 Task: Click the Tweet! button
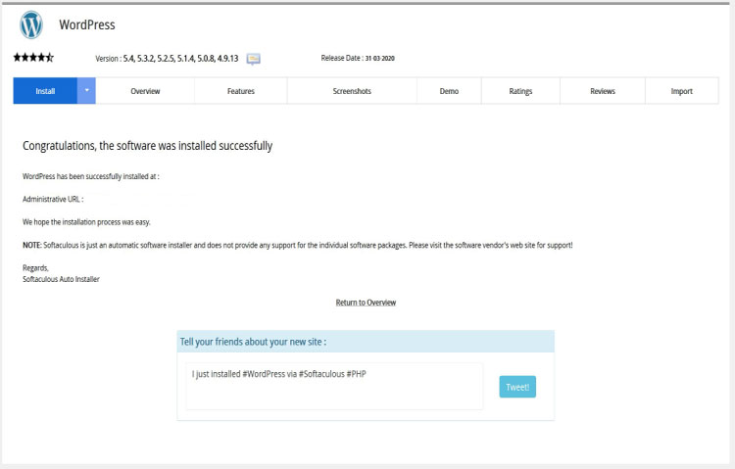[x=517, y=387]
